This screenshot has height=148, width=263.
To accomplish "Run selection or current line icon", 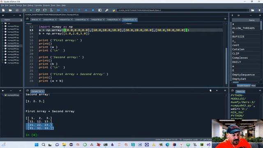I will (51, 10).
